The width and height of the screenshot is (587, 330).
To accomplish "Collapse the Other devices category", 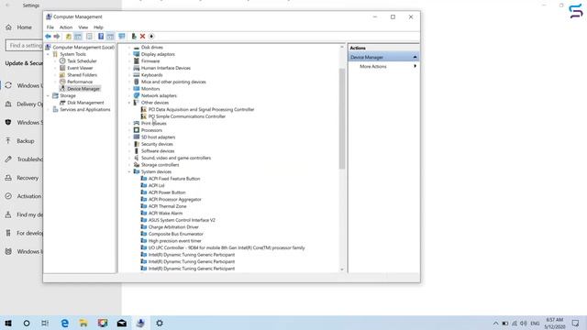I will pyautogui.click(x=129, y=103).
